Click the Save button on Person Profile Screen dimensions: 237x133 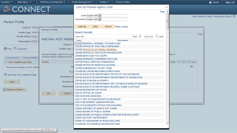(12, 82)
